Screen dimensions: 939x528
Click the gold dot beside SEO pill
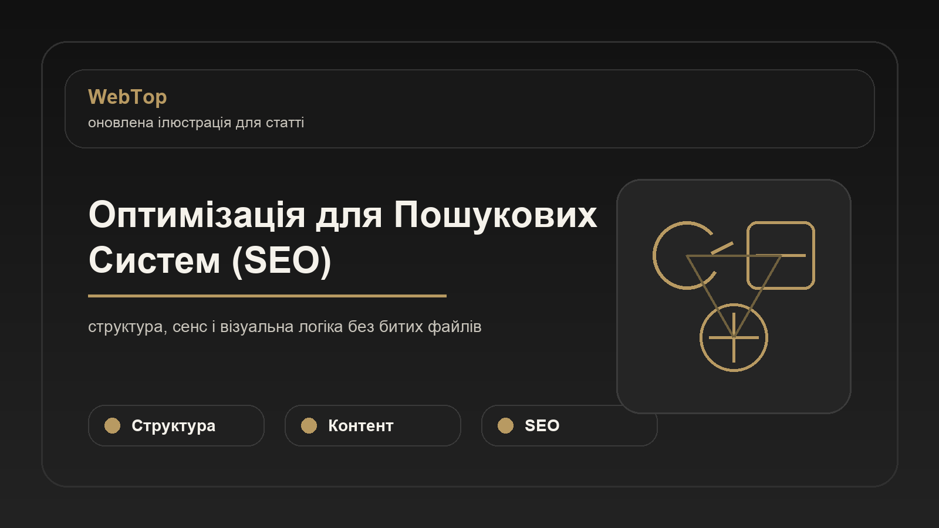(x=505, y=425)
